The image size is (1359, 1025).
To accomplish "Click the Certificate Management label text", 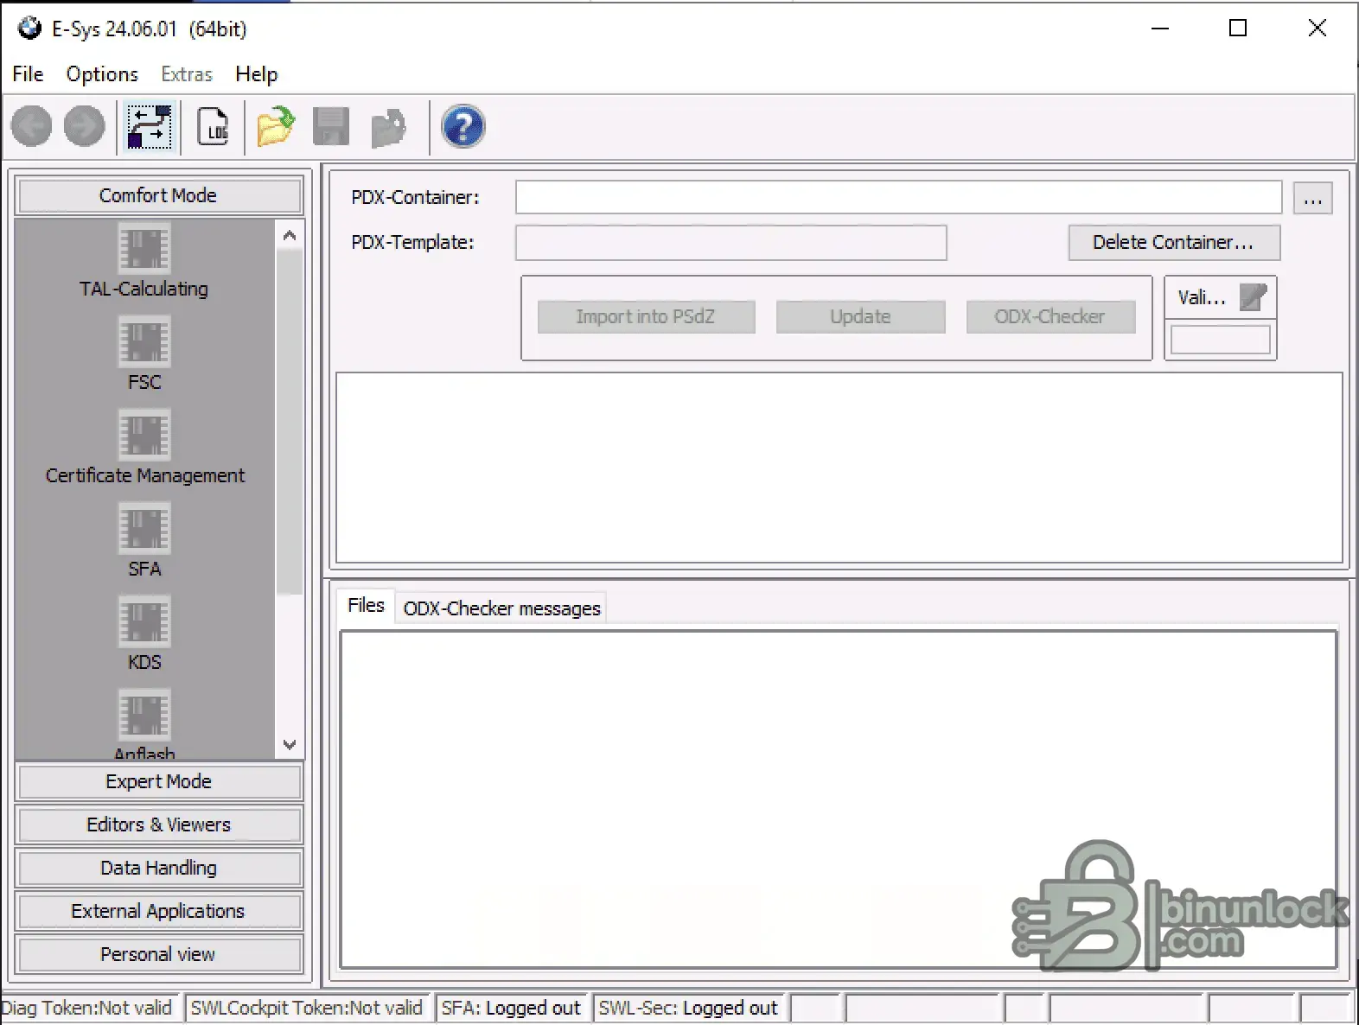I will [x=145, y=475].
